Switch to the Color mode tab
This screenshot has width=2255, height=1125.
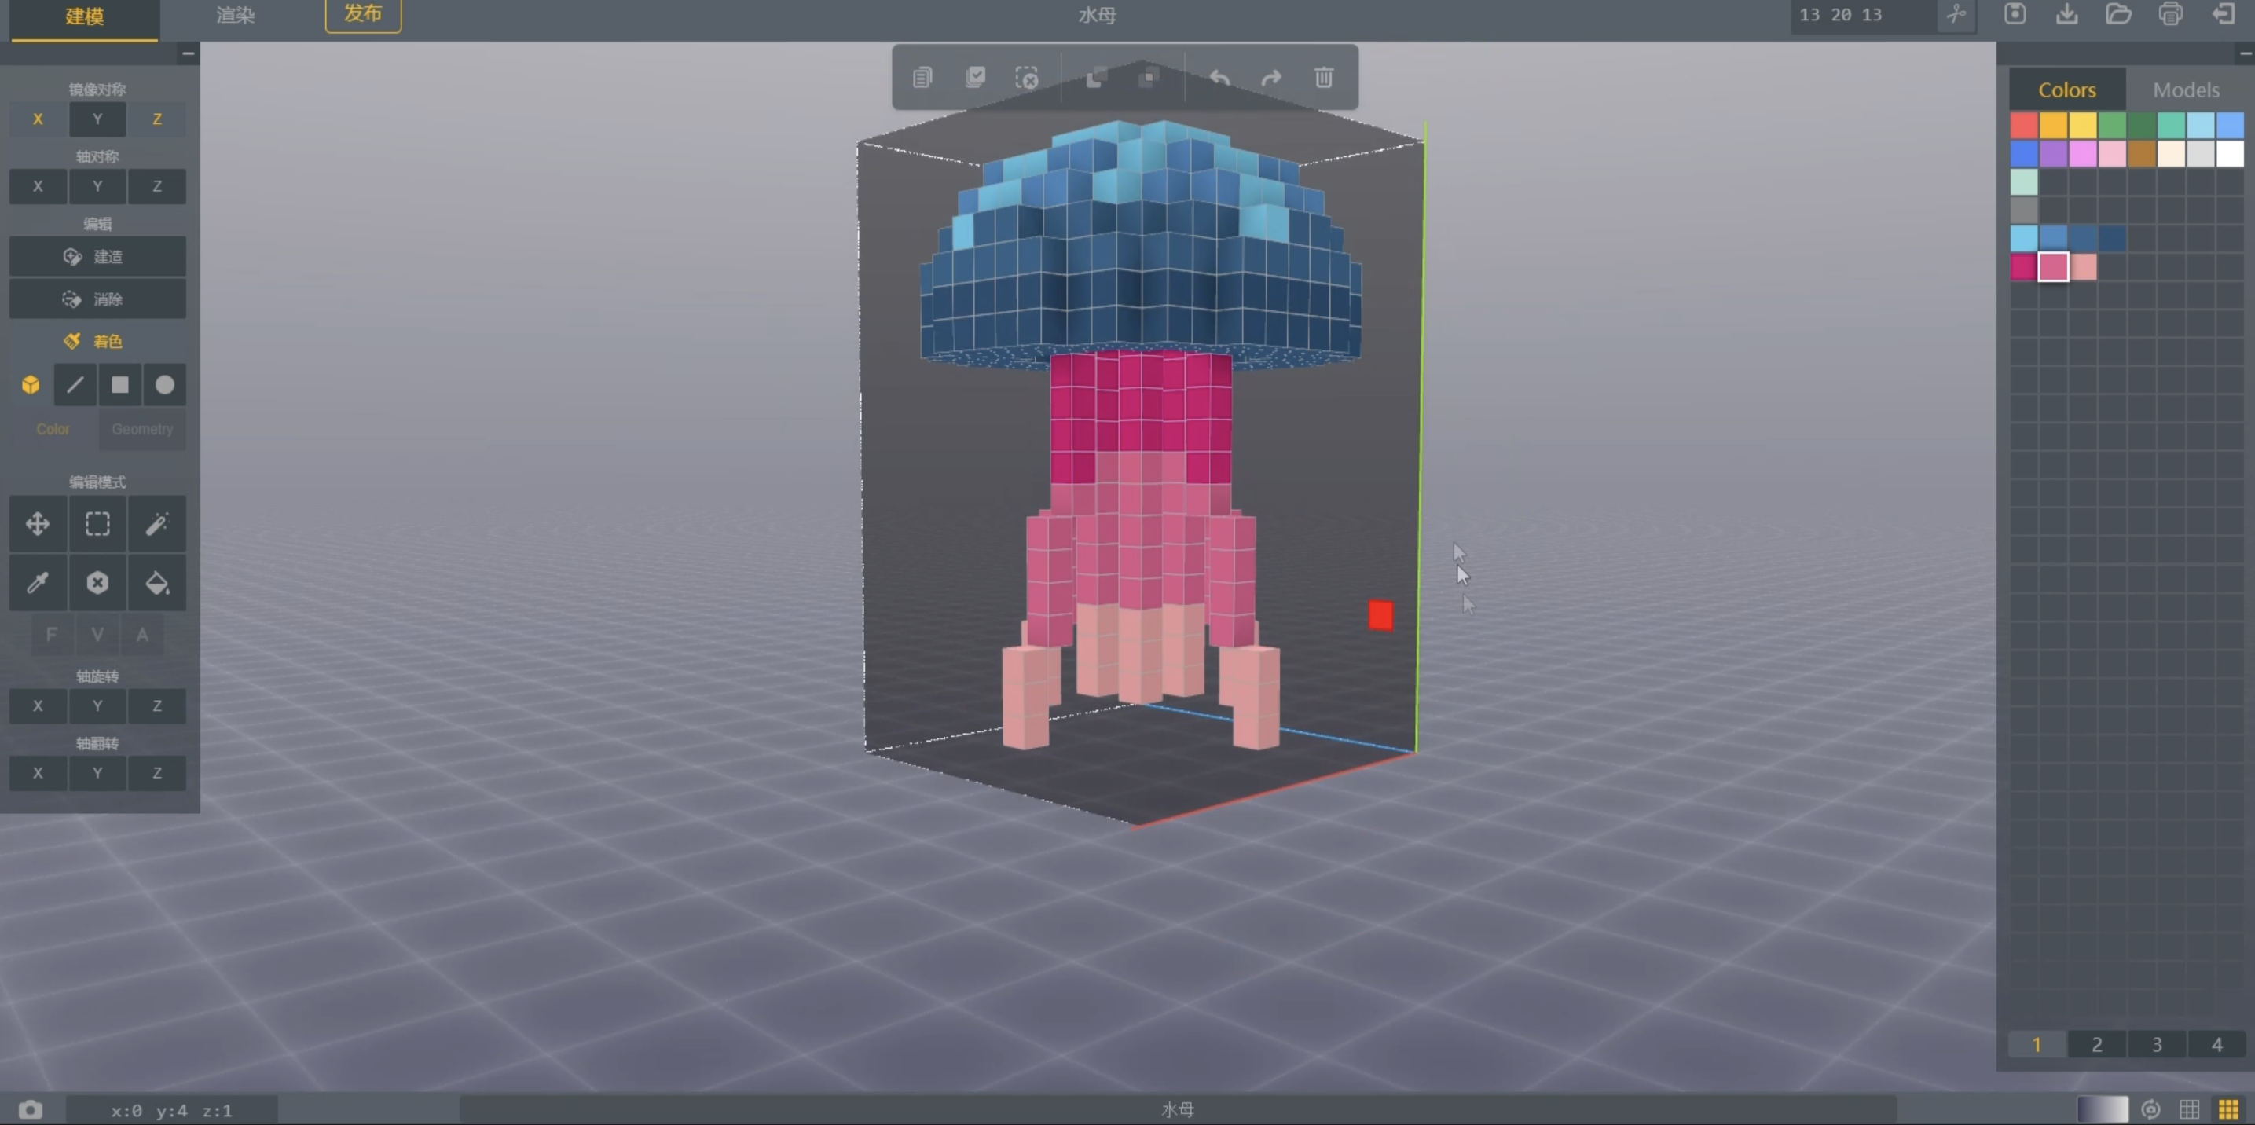point(53,429)
